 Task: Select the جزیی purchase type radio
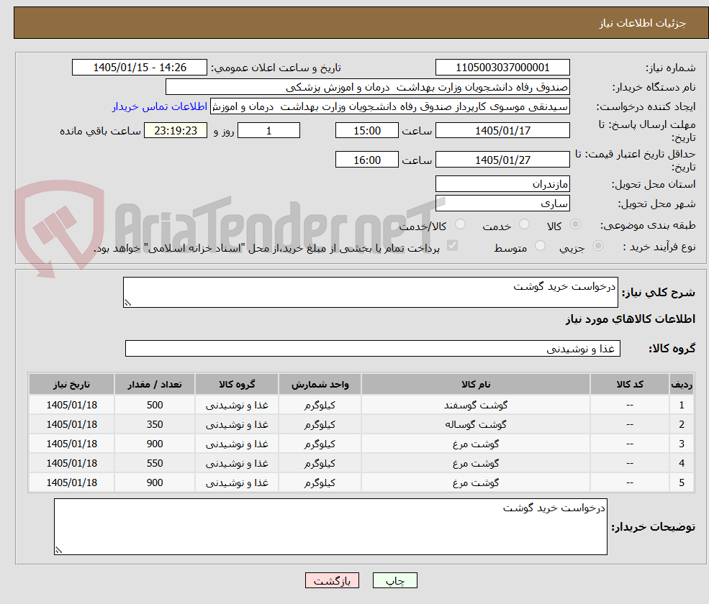coord(597,246)
